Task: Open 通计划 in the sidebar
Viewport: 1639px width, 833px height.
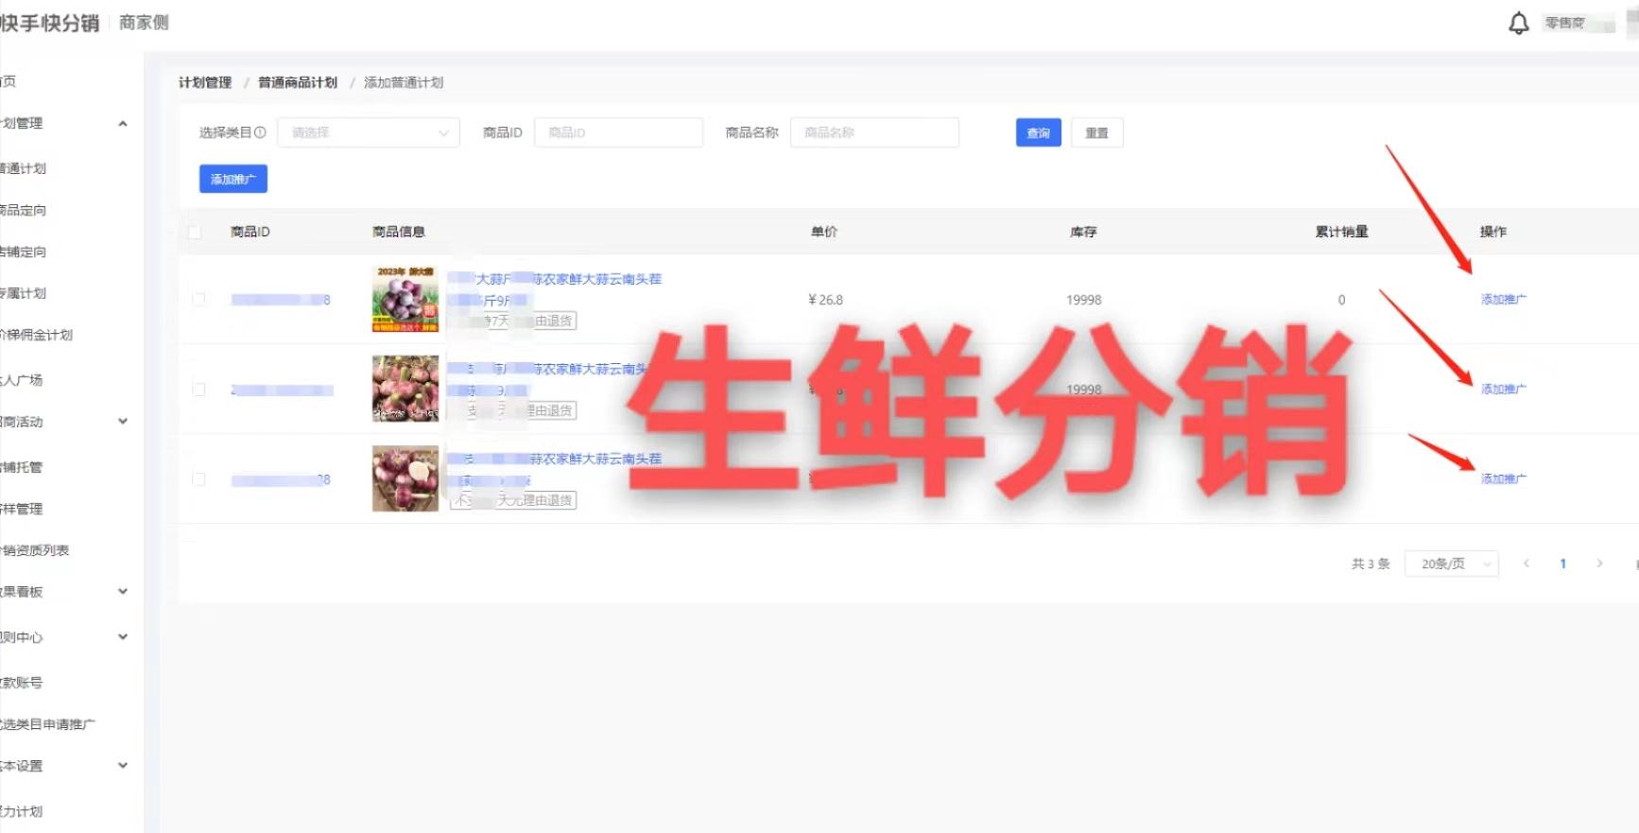Action: 24,168
